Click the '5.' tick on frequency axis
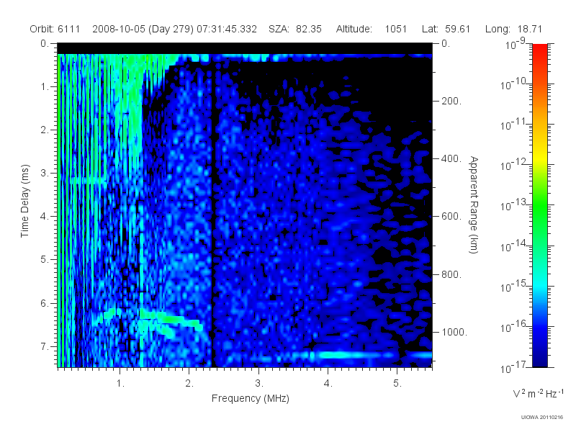576x432 pixels. tap(397, 384)
